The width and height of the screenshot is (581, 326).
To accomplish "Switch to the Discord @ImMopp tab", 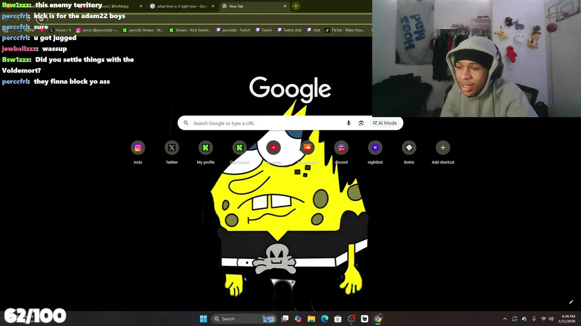I will coord(111,6).
